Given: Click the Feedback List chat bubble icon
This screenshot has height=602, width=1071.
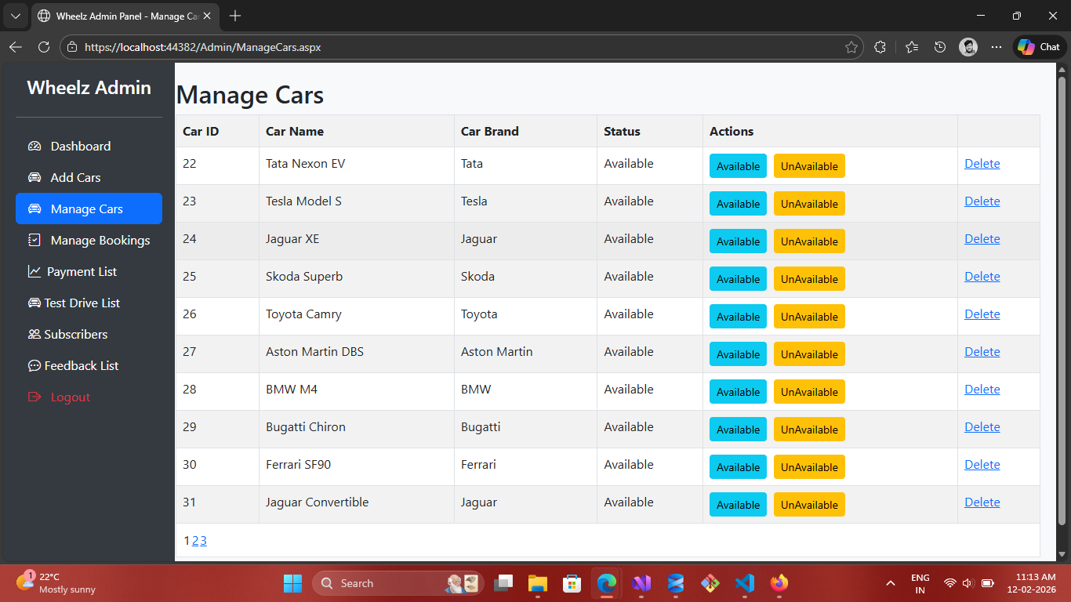Looking at the screenshot, I should tap(34, 366).
